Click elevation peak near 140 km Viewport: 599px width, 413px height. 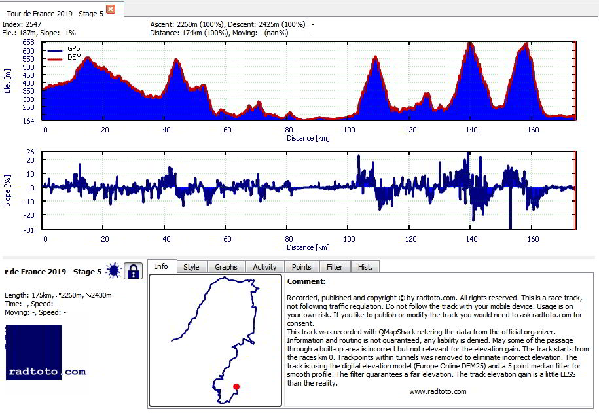(x=470, y=44)
